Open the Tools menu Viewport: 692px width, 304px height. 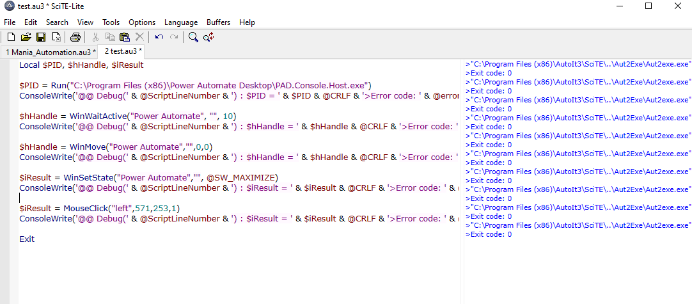click(111, 22)
